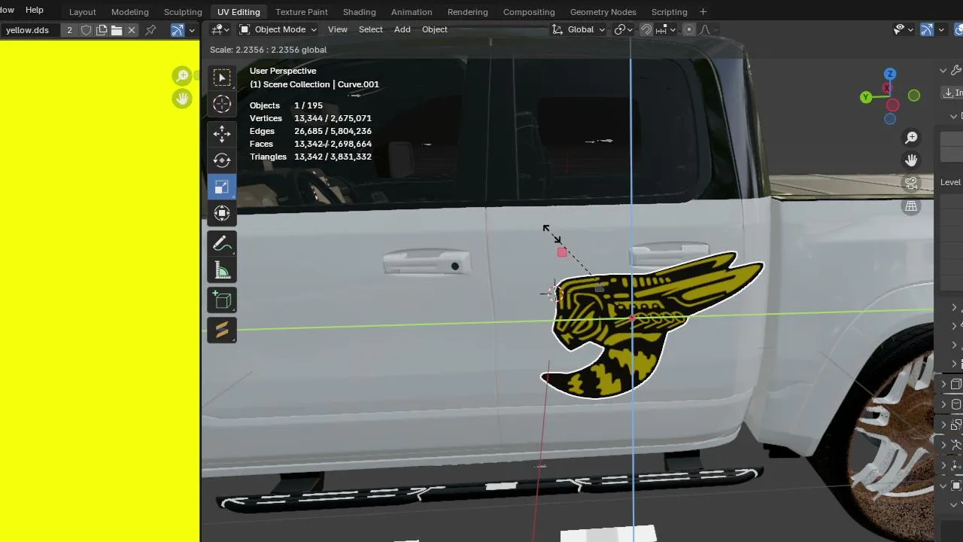Click the fake user shield icon
This screenshot has height=542, width=963.
coord(86,30)
